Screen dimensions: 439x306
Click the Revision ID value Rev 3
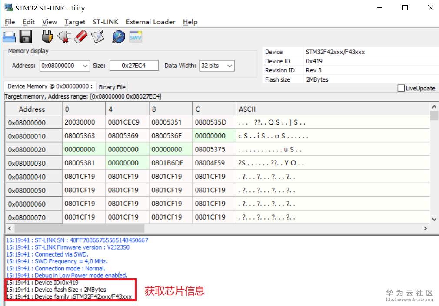pos(313,70)
